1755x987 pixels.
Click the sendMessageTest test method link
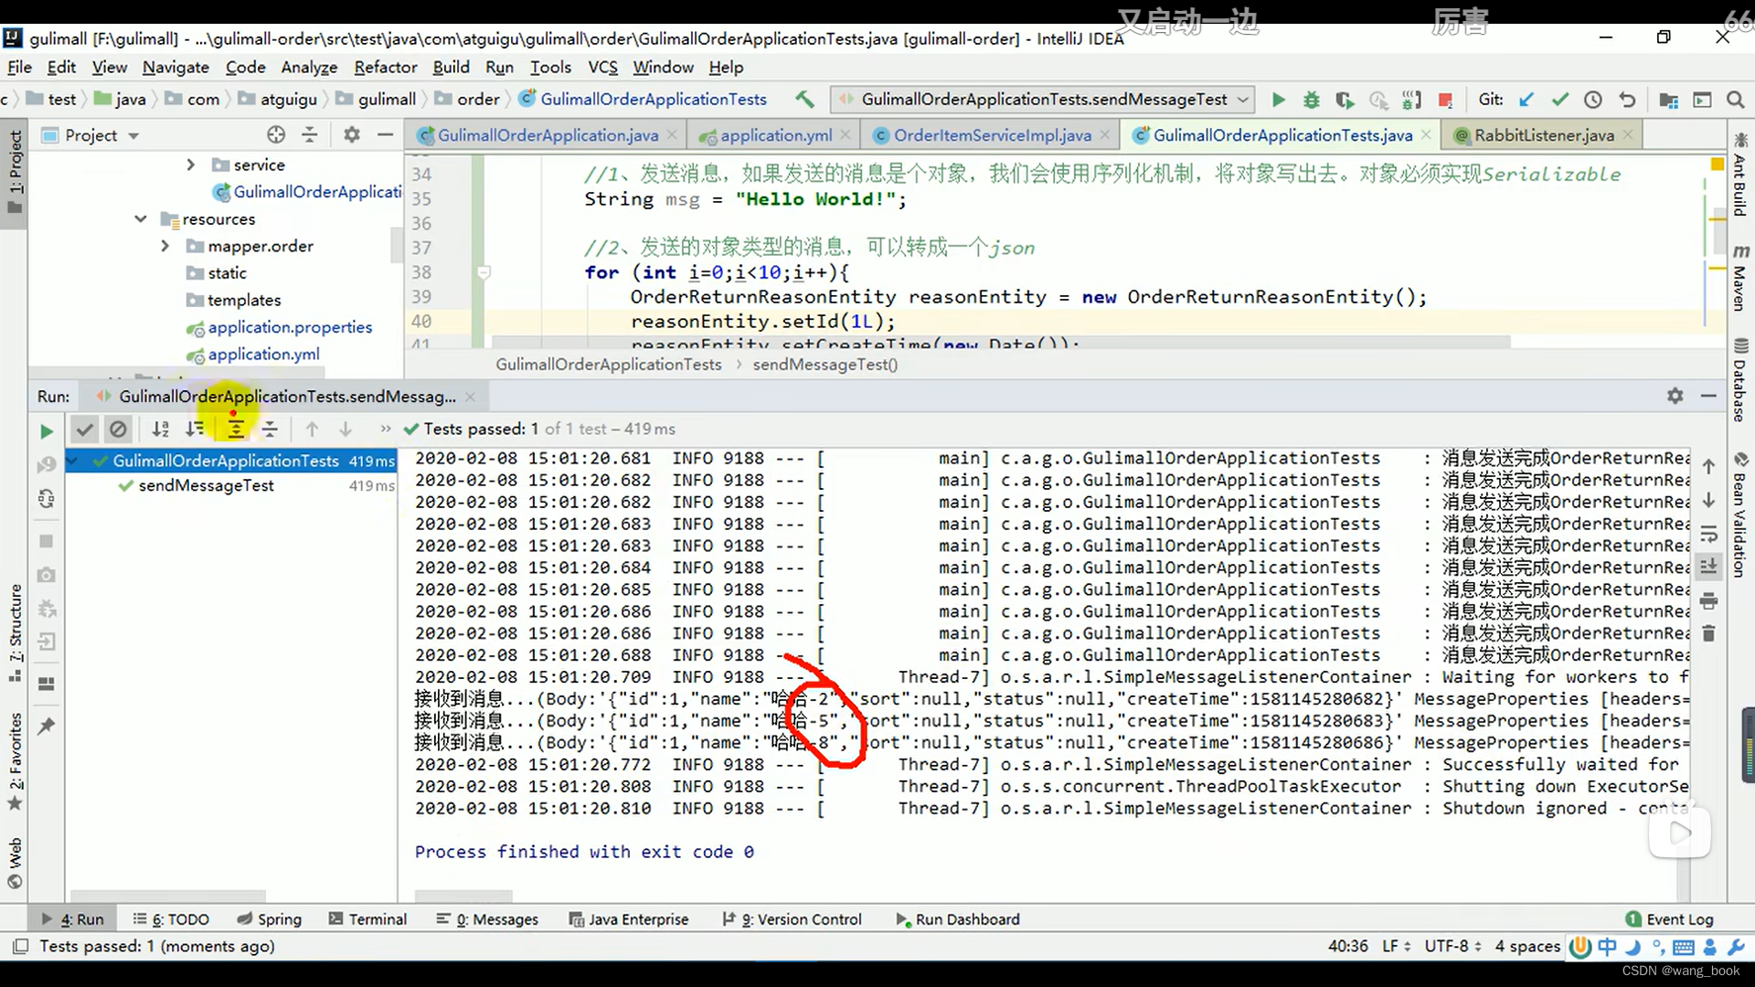coord(205,484)
